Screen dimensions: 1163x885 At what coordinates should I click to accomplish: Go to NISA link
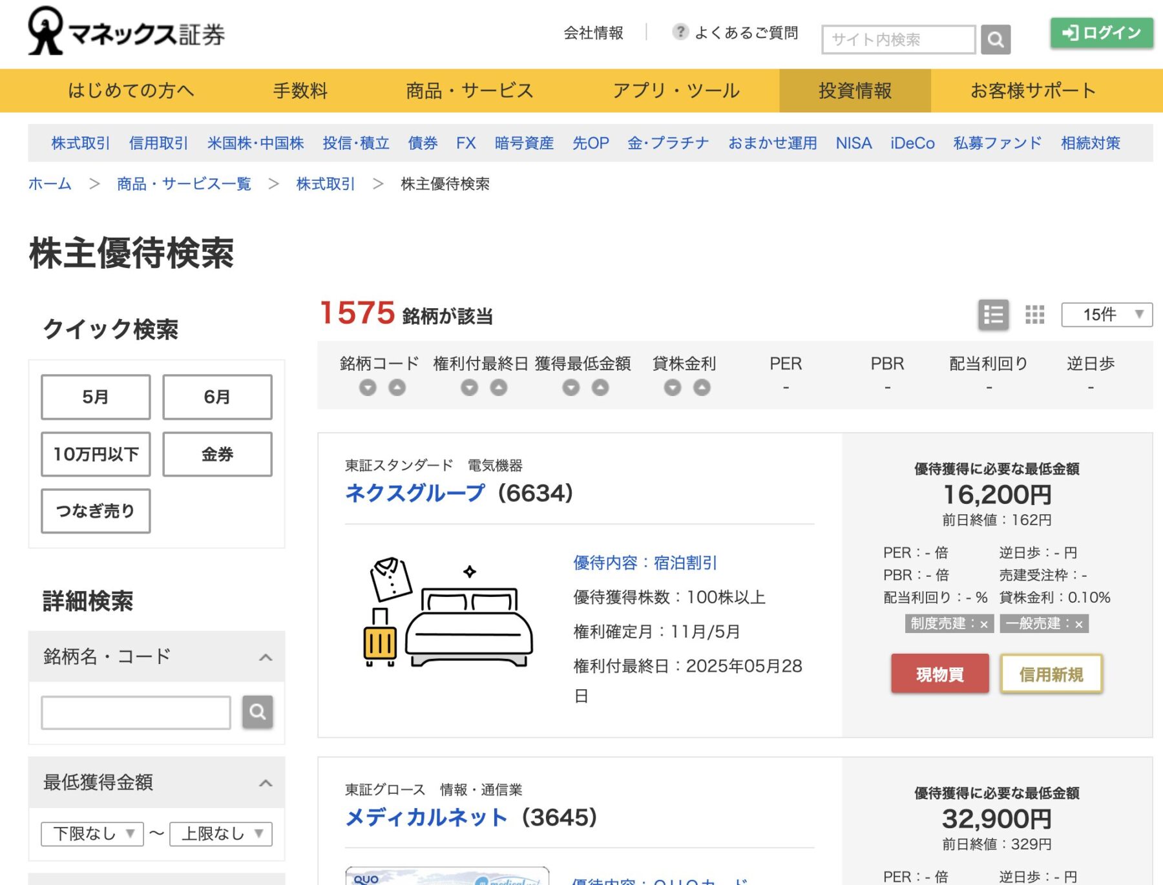click(854, 143)
